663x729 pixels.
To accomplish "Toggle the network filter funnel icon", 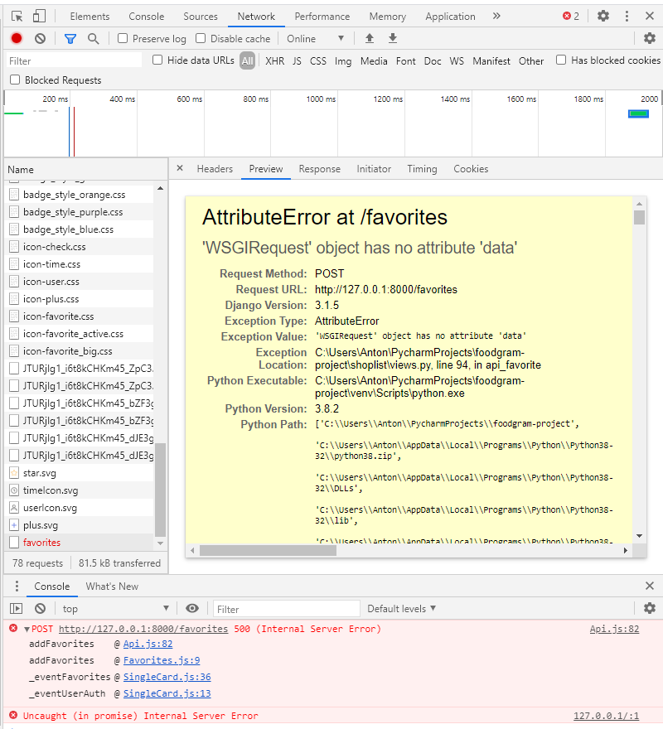I will [x=70, y=39].
